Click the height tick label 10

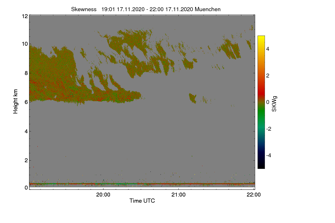(25, 44)
